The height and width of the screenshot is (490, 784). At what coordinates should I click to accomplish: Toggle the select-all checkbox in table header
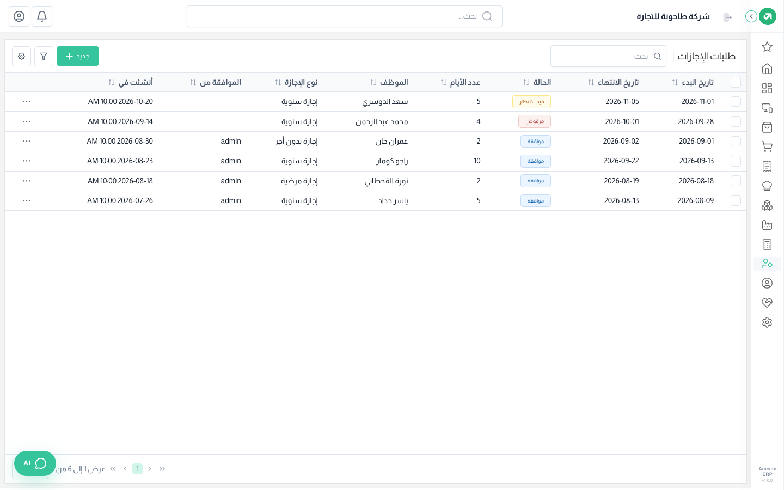(736, 82)
